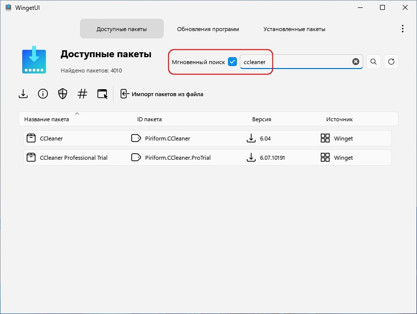Click the Winget source icon in ProTrial row
This screenshot has width=417, height=314.
click(325, 158)
